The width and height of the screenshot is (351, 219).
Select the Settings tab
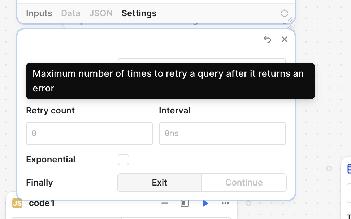pos(139,13)
